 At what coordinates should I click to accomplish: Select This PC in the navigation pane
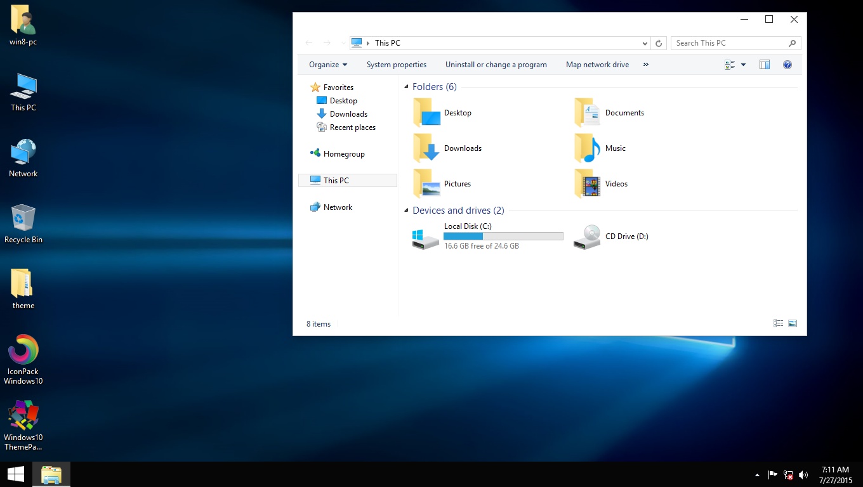click(x=335, y=180)
